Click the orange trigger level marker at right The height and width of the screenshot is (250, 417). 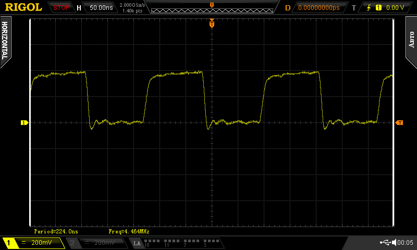point(399,123)
